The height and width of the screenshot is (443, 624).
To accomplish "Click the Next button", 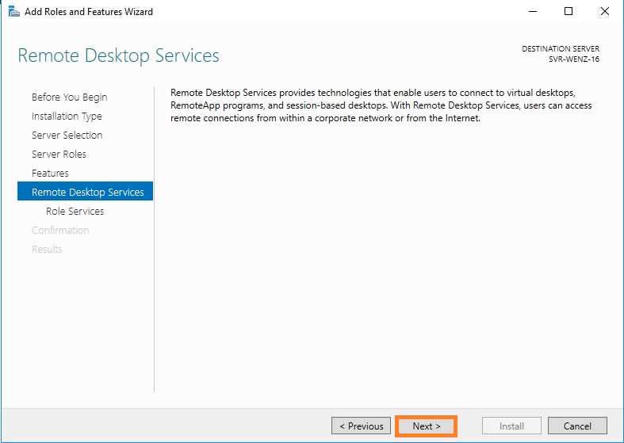I will pos(427,426).
